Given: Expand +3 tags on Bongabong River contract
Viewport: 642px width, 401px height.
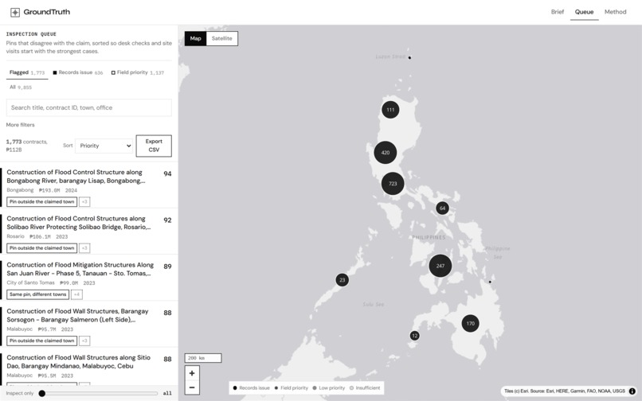Looking at the screenshot, I should point(84,202).
